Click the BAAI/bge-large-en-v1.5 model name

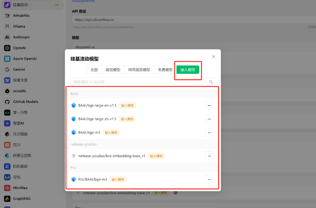[x=97, y=105]
